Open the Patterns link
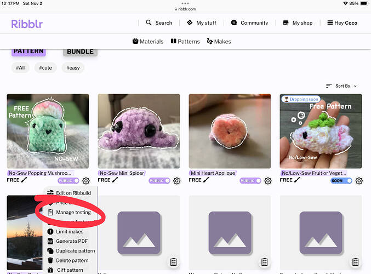Image resolution: width=371 pixels, height=274 pixels. pyautogui.click(x=185, y=42)
